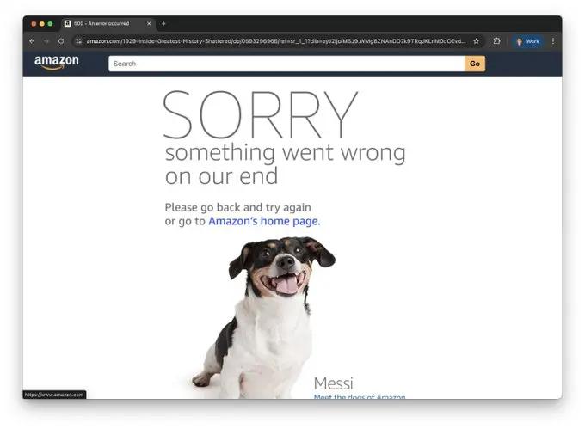Click the green macOS maximize window button
Image resolution: width=585 pixels, height=429 pixels.
[50, 23]
